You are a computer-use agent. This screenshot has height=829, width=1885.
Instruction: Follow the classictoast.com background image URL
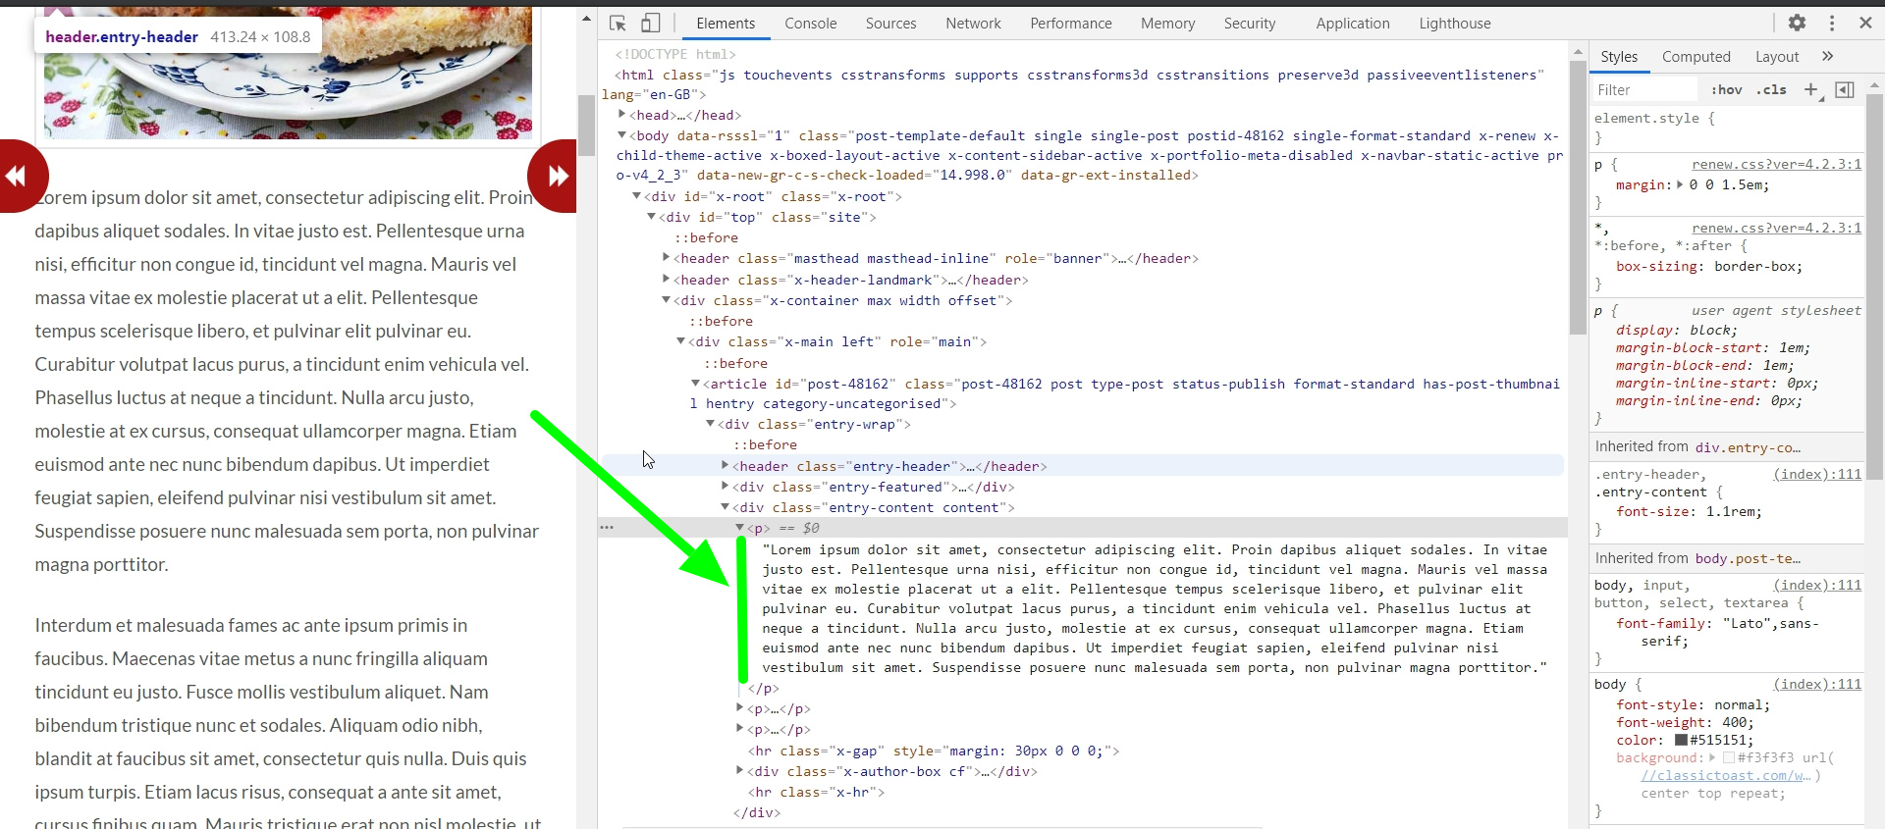1727,775
